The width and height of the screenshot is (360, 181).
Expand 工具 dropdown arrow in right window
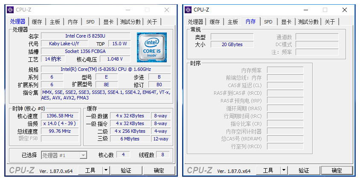pyautogui.click(x=284, y=170)
